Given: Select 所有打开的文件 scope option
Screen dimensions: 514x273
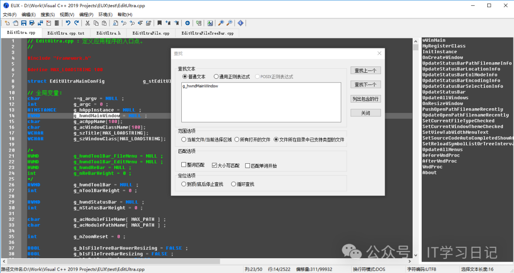Looking at the screenshot, I should 235,140.
